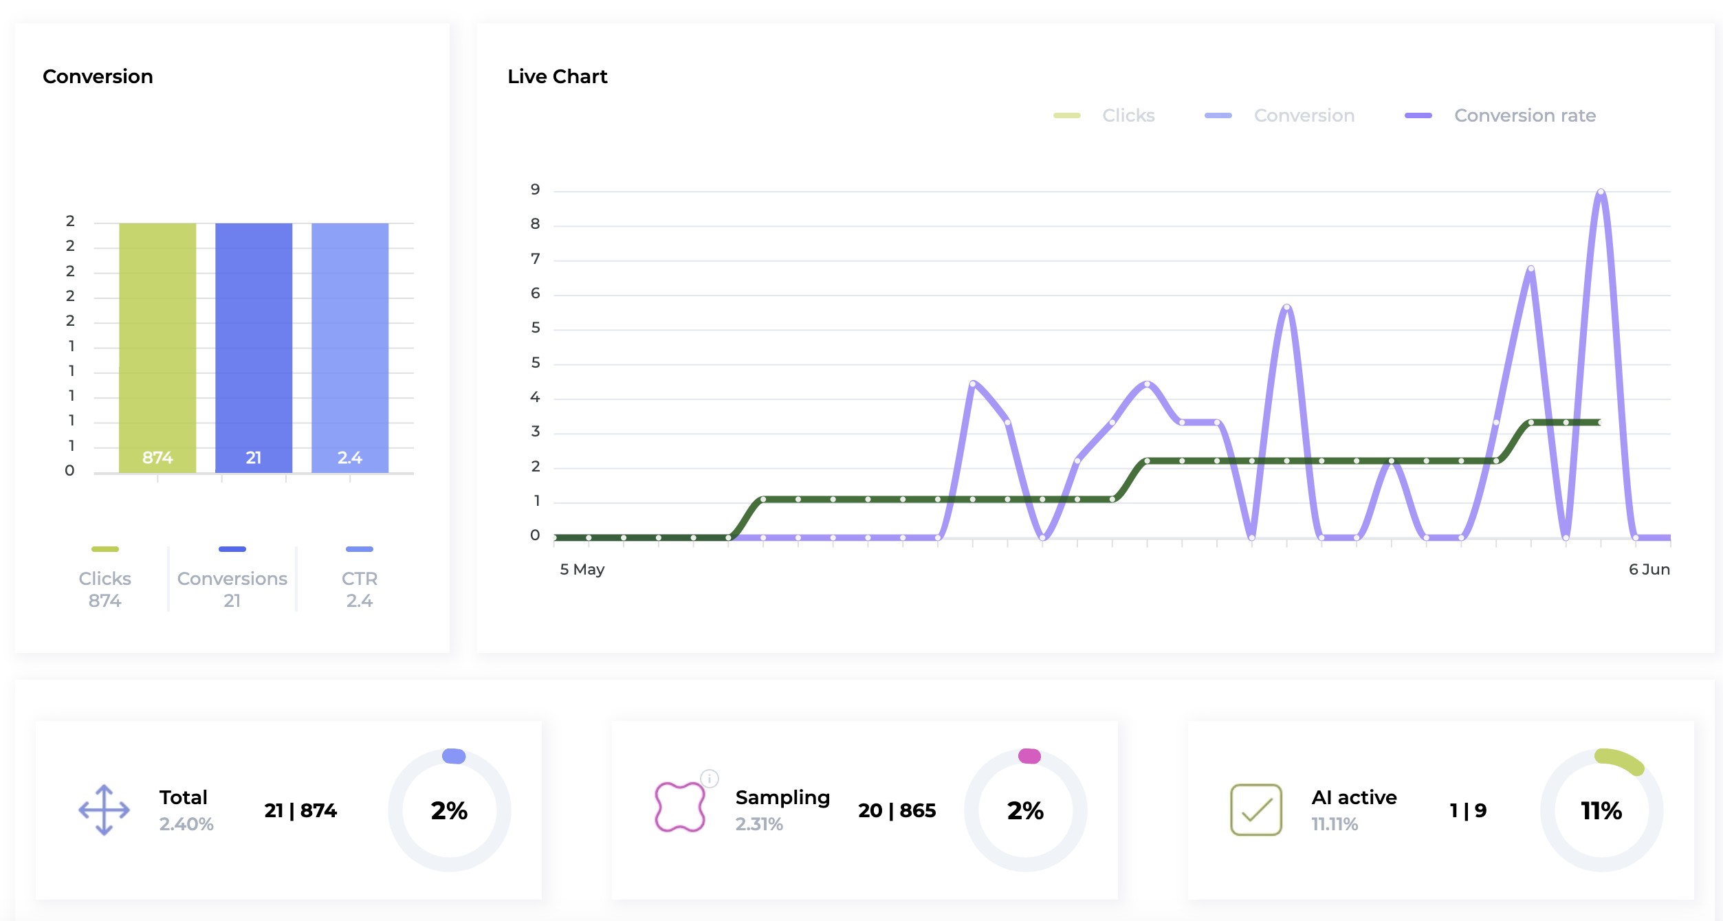
Task: Toggle the Clicks series in legend
Action: tap(1128, 115)
